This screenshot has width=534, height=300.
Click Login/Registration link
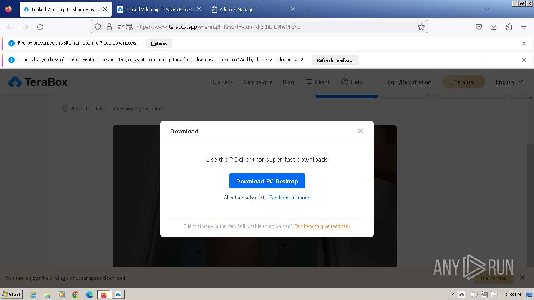[408, 82]
